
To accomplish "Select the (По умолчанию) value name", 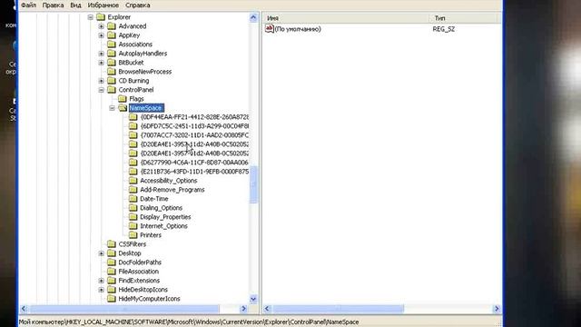I will [298, 29].
